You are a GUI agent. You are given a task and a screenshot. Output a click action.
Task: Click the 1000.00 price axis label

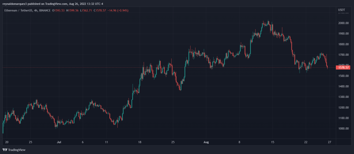pos(343,129)
